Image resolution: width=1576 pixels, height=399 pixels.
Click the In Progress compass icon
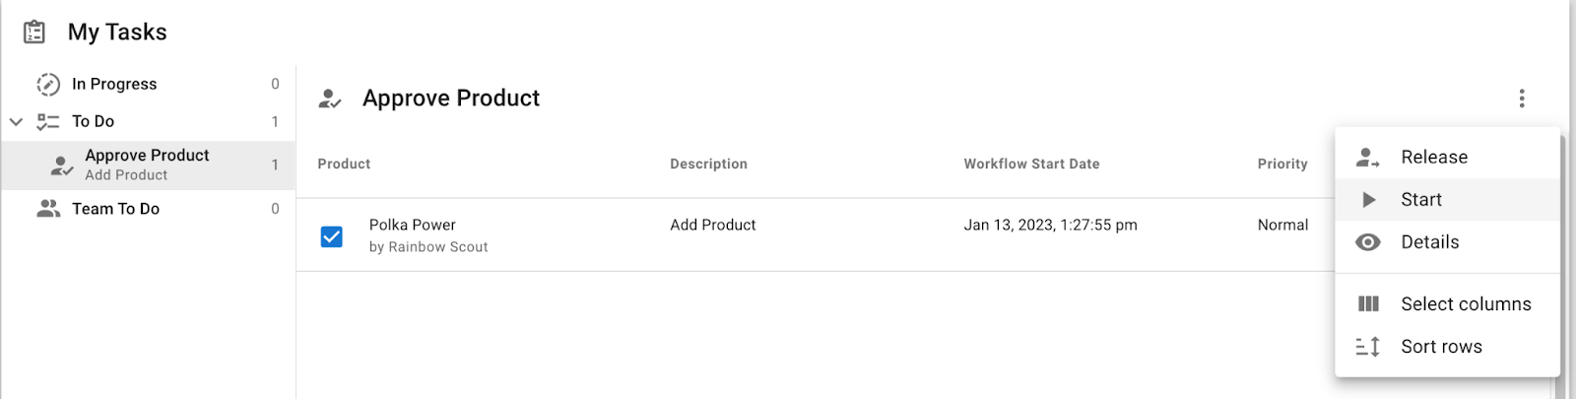pos(48,84)
